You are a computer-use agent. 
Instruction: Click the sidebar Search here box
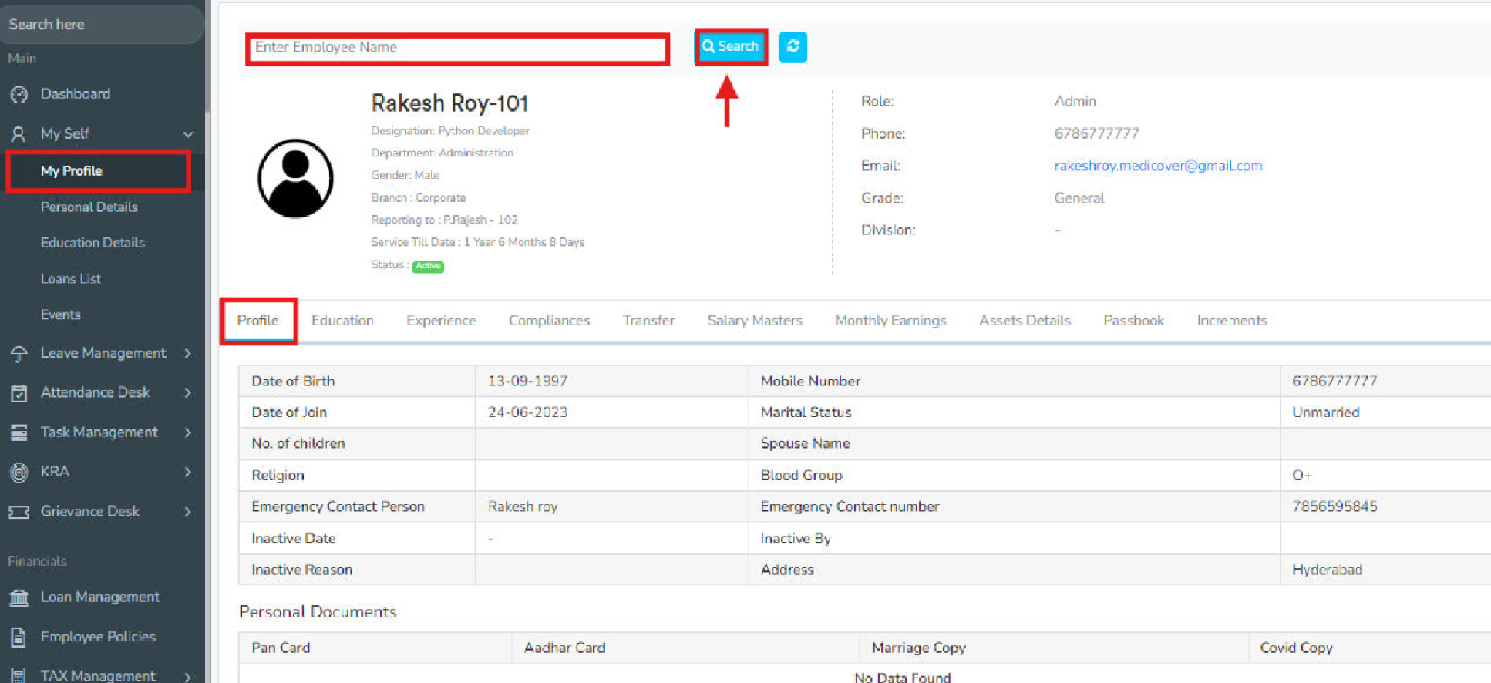point(102,24)
